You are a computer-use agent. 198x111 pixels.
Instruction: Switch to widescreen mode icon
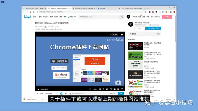click(114, 89)
